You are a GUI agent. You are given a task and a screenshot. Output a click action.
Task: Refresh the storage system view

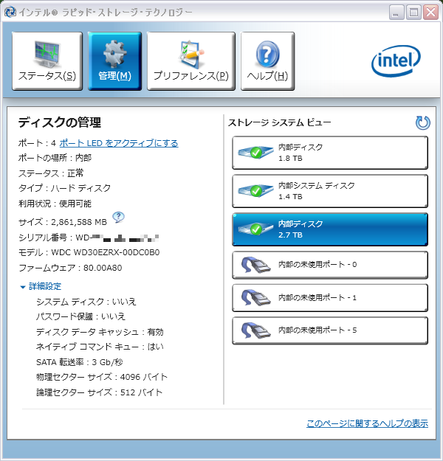pos(422,123)
